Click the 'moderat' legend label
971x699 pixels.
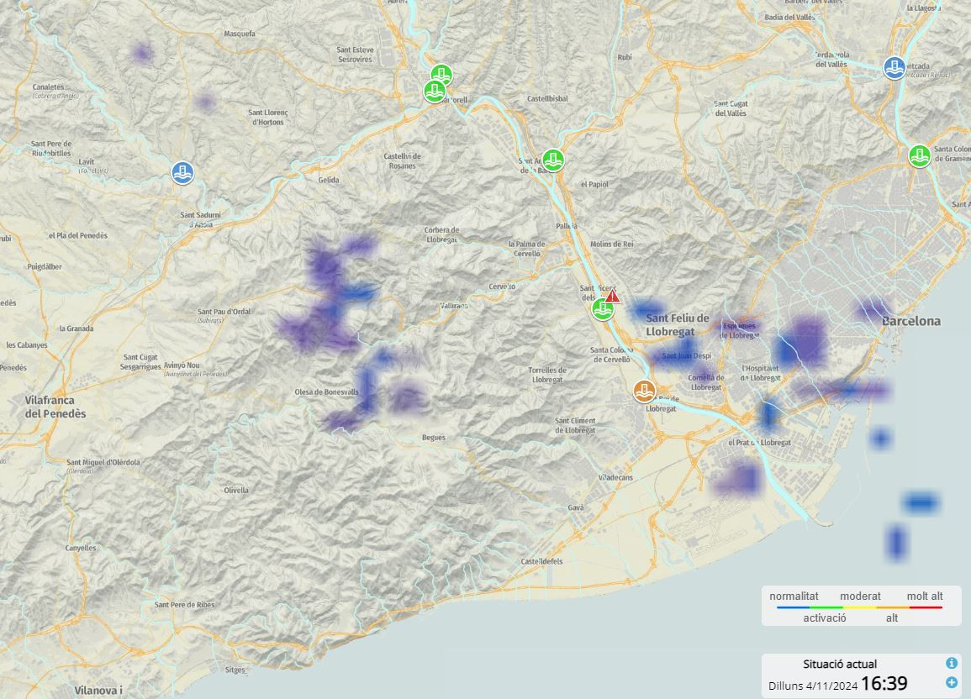(x=860, y=597)
